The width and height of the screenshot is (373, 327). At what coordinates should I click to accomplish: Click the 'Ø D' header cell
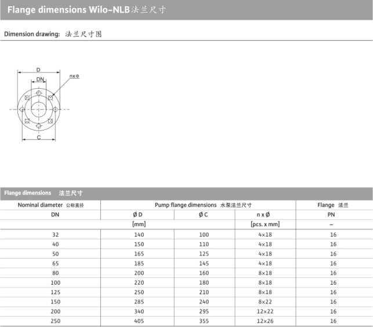(x=137, y=215)
